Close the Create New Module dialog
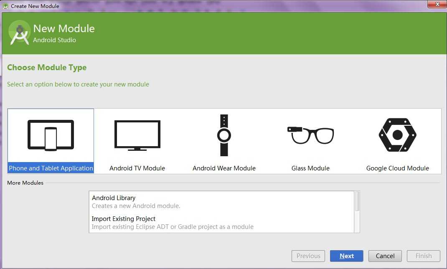Viewport: 447px width, 269px height. tap(437, 4)
